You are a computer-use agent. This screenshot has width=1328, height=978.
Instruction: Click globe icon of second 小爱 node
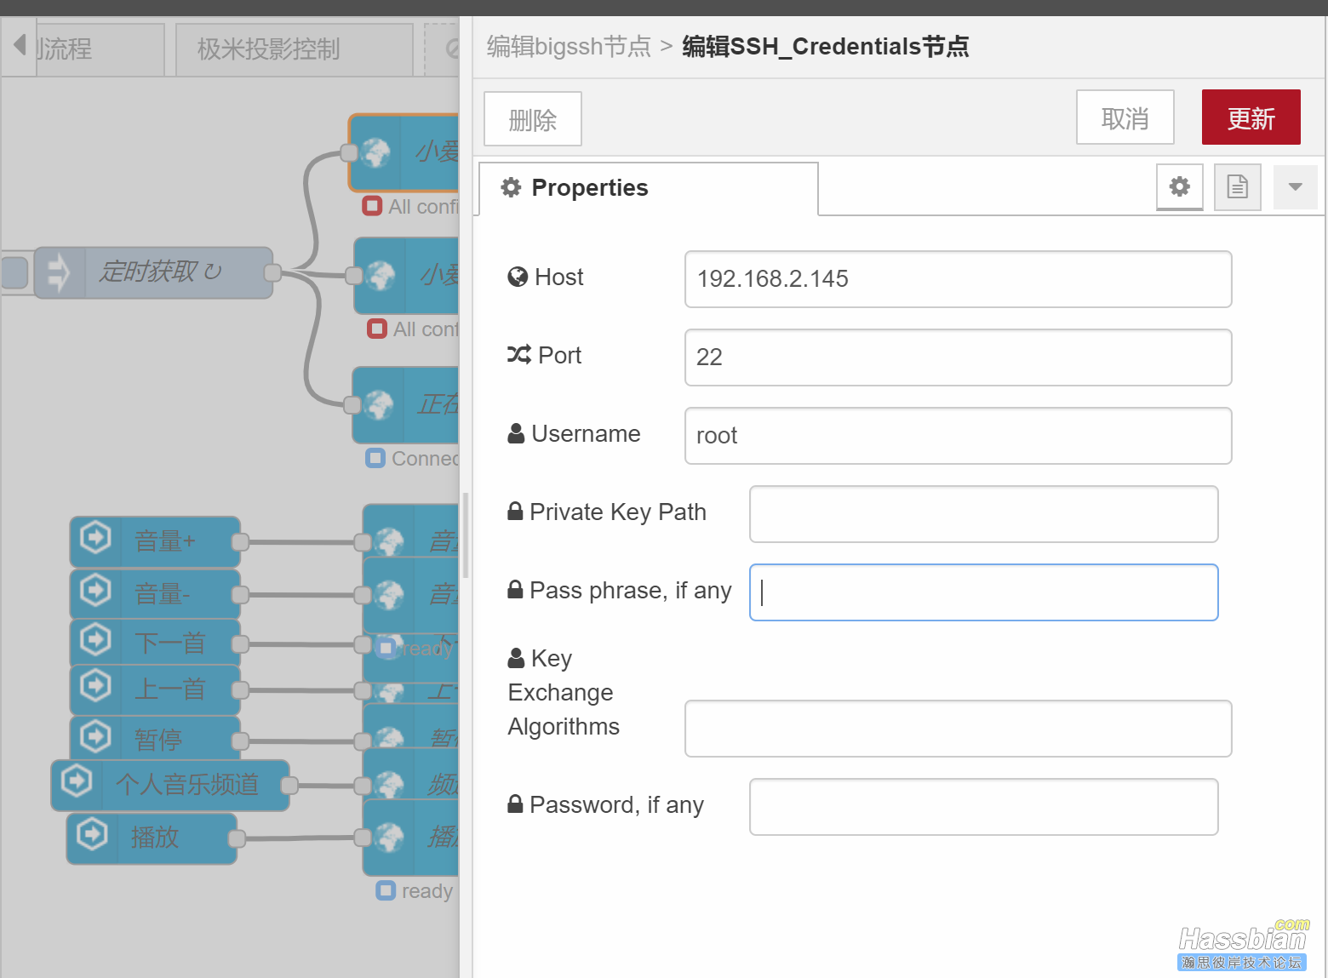tap(381, 276)
